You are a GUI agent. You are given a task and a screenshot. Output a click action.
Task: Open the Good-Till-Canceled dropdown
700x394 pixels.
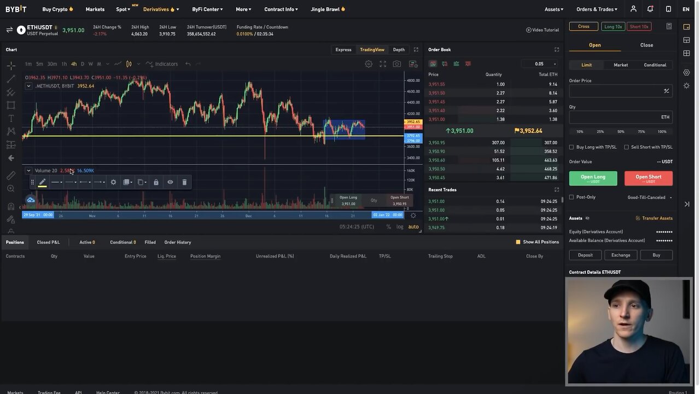click(650, 198)
